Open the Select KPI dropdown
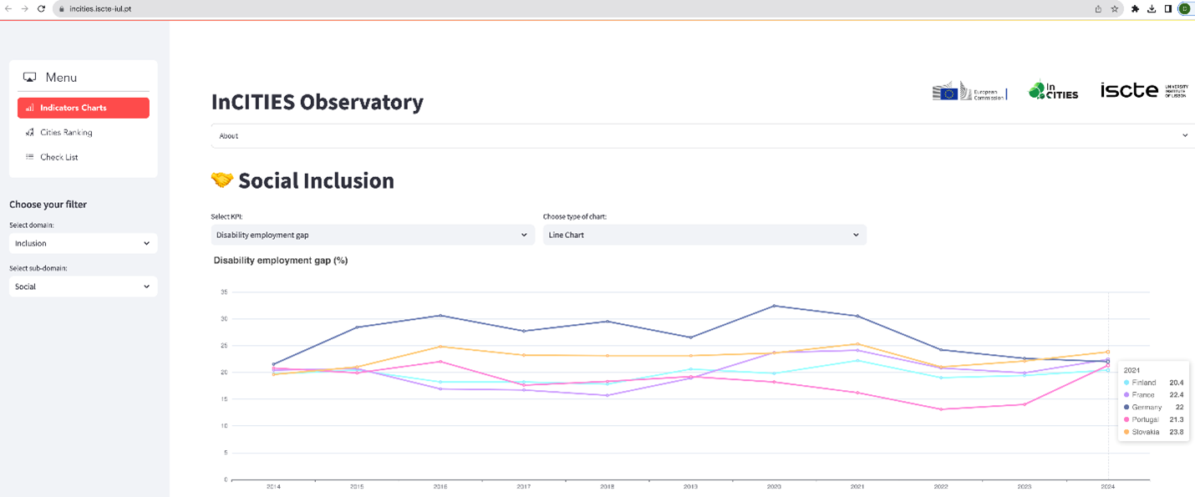This screenshot has height=497, width=1195. (372, 235)
